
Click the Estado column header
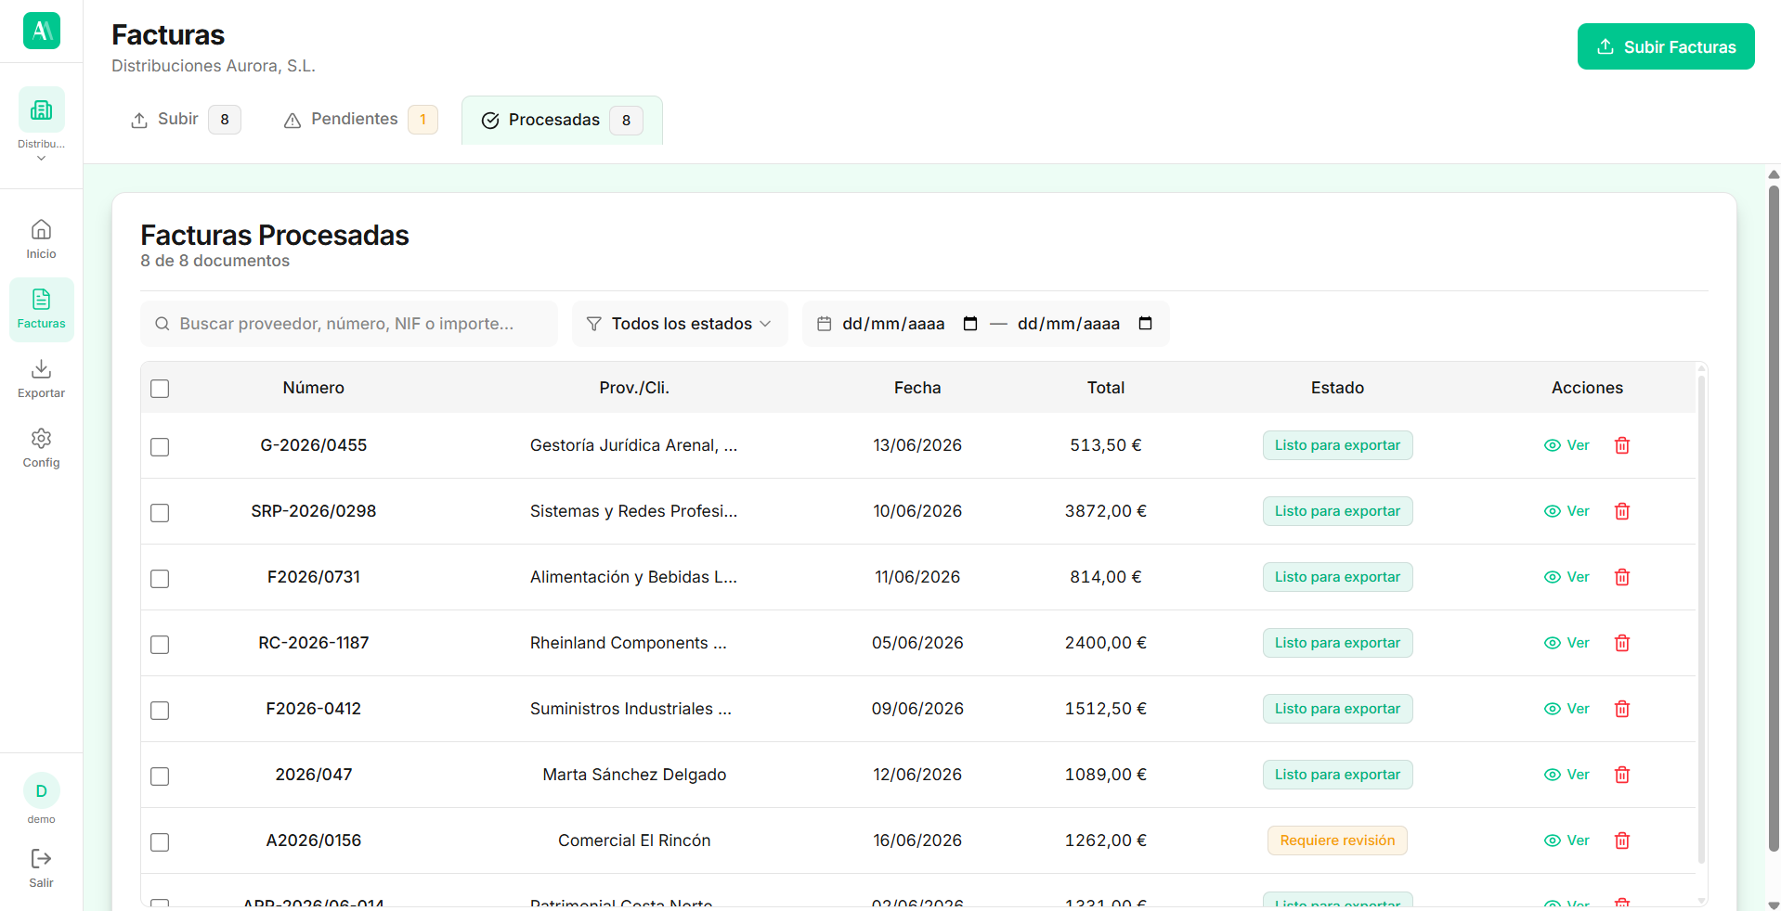point(1337,388)
